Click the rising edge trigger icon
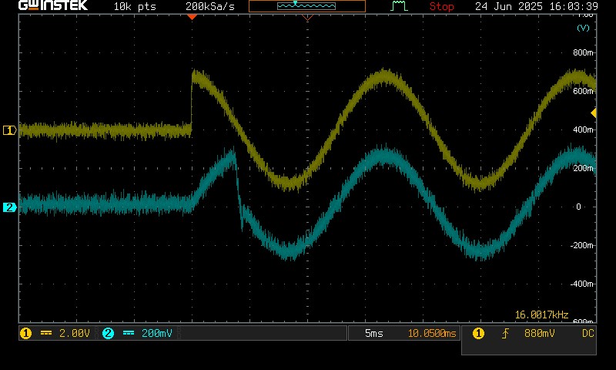The width and height of the screenshot is (616, 370). [505, 334]
